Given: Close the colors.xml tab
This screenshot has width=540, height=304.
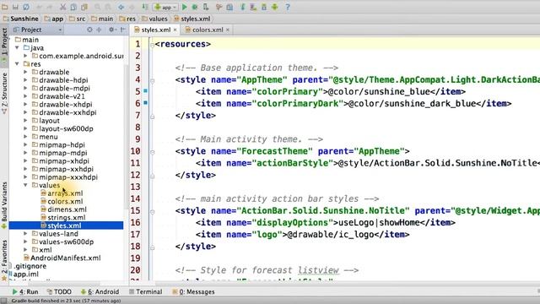Looking at the screenshot, I should tap(228, 30).
